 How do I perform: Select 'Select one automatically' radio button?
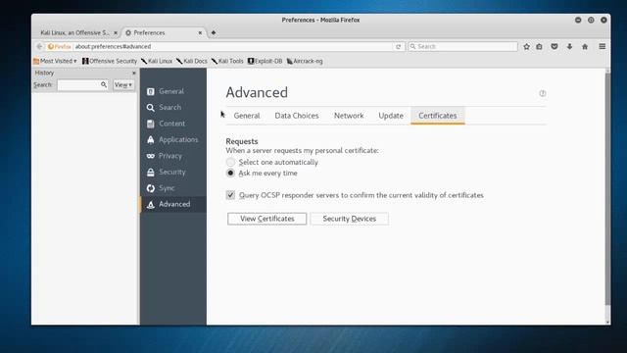click(231, 162)
